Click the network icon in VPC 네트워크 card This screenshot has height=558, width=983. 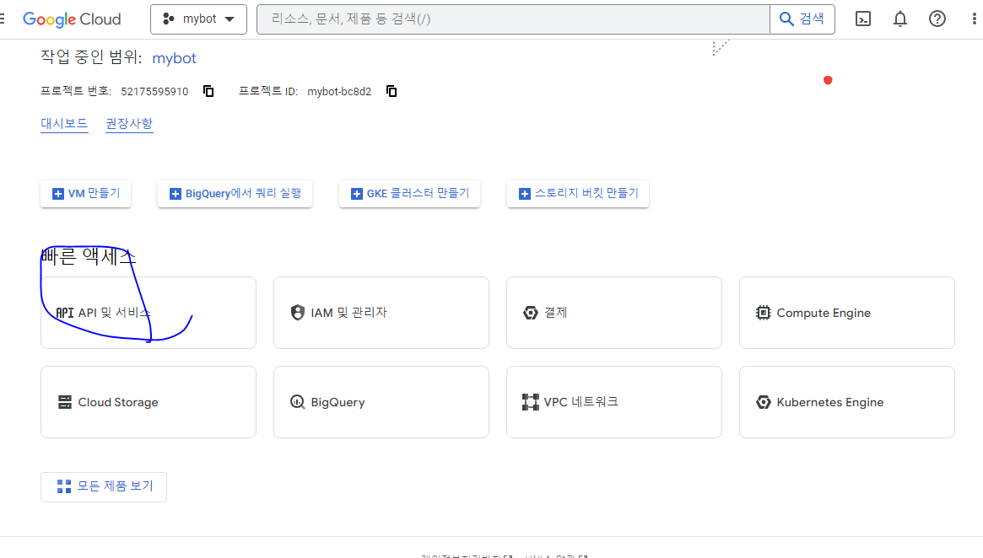(531, 402)
